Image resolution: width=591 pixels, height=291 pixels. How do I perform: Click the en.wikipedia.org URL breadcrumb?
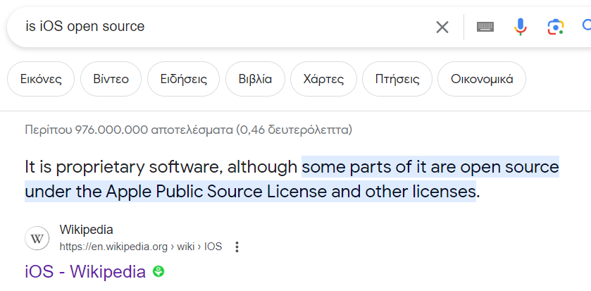pos(141,247)
